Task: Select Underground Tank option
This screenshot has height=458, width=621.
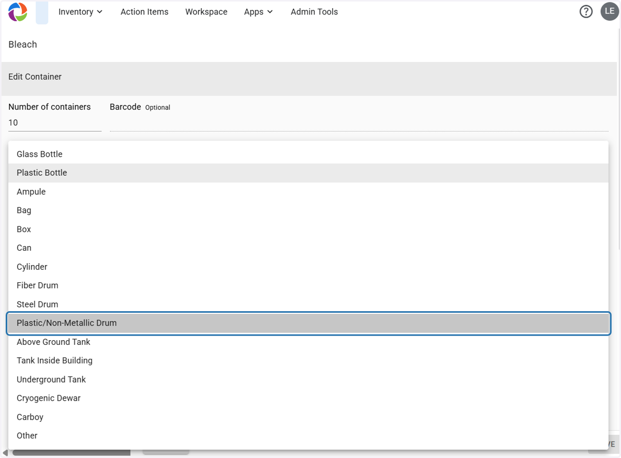Action: pyautogui.click(x=308, y=379)
